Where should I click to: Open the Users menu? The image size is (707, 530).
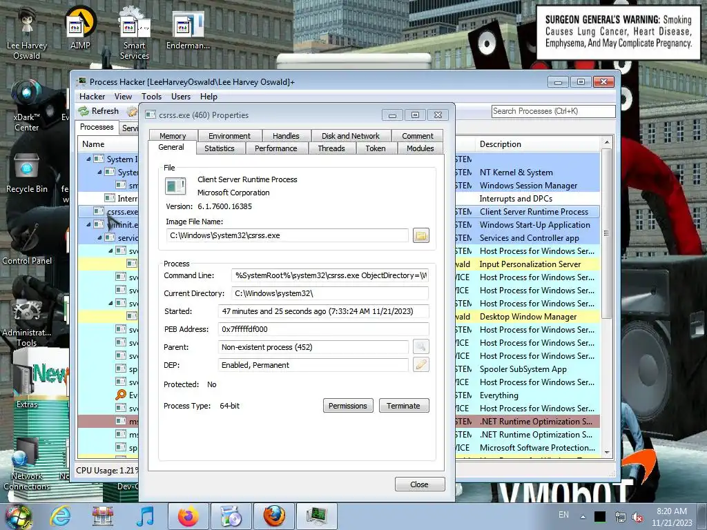tap(181, 97)
